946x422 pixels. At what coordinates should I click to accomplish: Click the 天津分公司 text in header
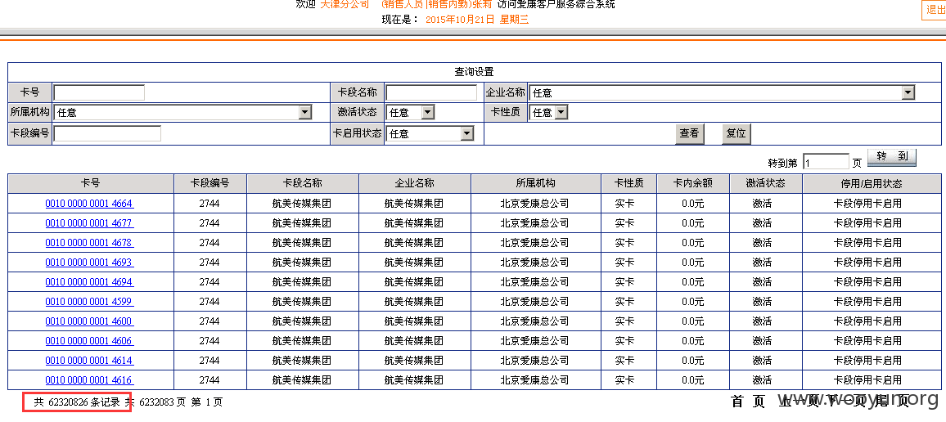345,4
